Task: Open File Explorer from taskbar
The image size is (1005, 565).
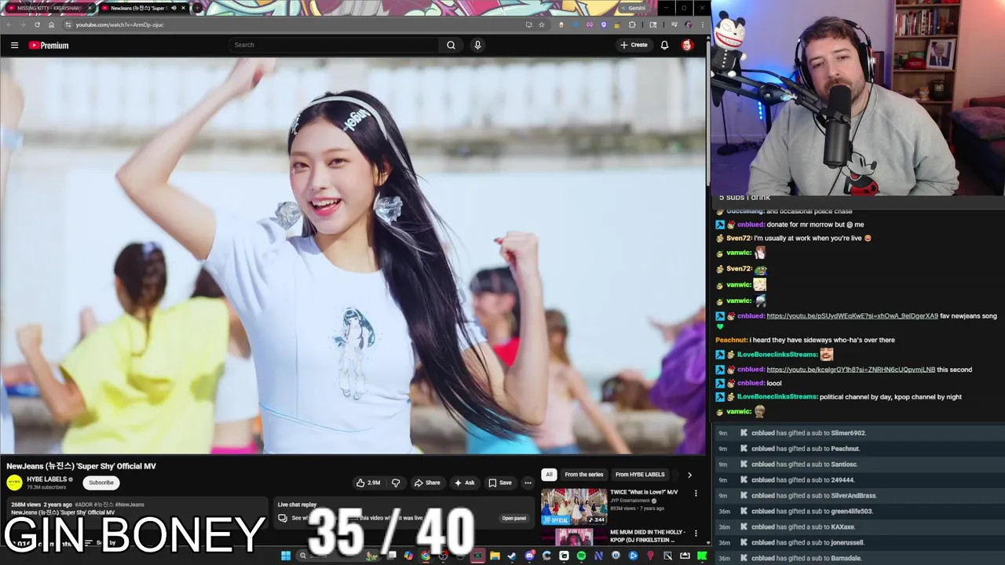Action: coord(495,556)
